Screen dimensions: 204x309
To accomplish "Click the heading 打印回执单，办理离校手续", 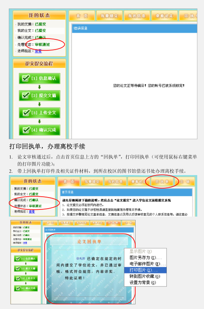I will (x=47, y=146).
